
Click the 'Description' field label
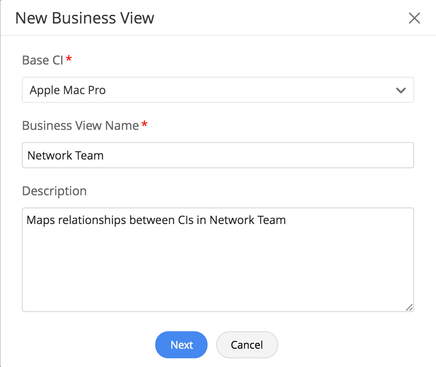click(x=54, y=191)
